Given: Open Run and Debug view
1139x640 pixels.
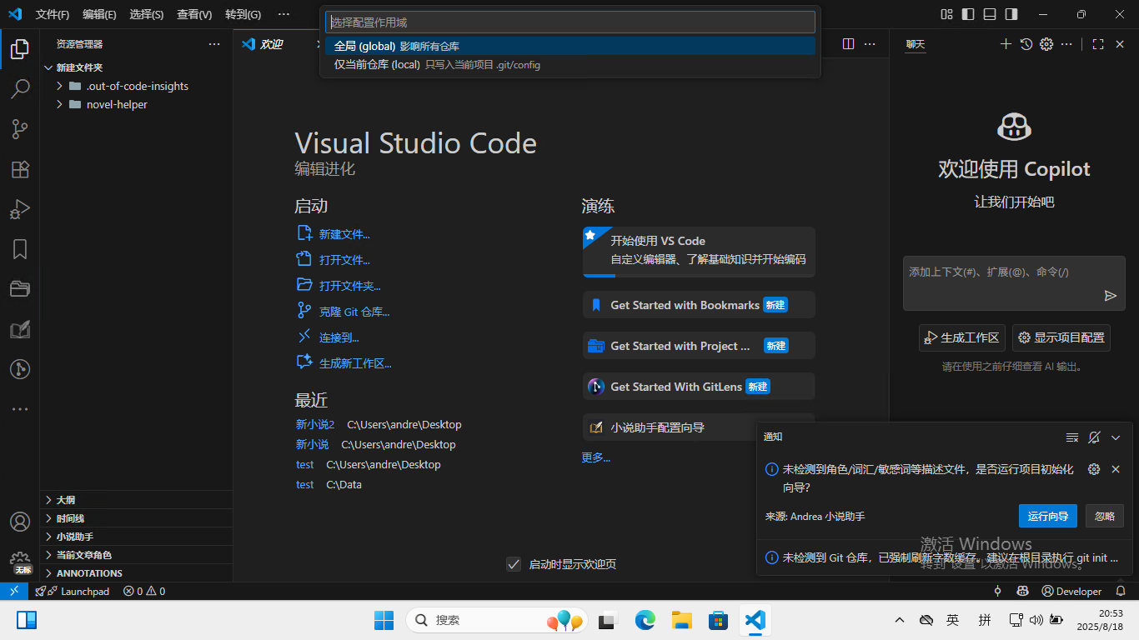Looking at the screenshot, I should click(20, 209).
